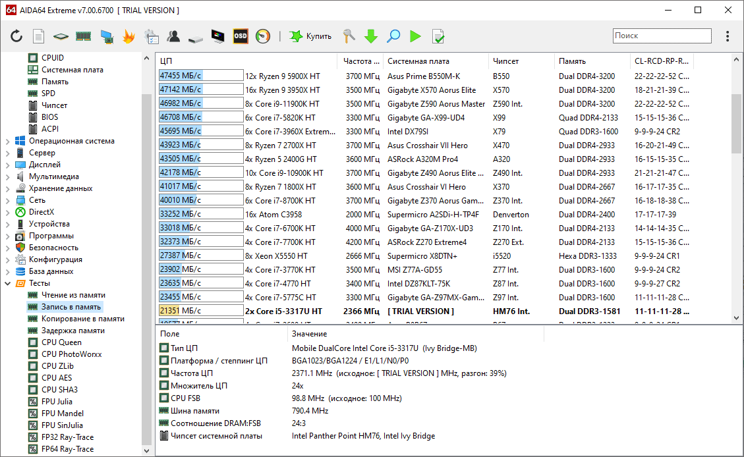This screenshot has width=744, height=457.
Task: Expand the Хранение данных node
Action: click(8, 189)
